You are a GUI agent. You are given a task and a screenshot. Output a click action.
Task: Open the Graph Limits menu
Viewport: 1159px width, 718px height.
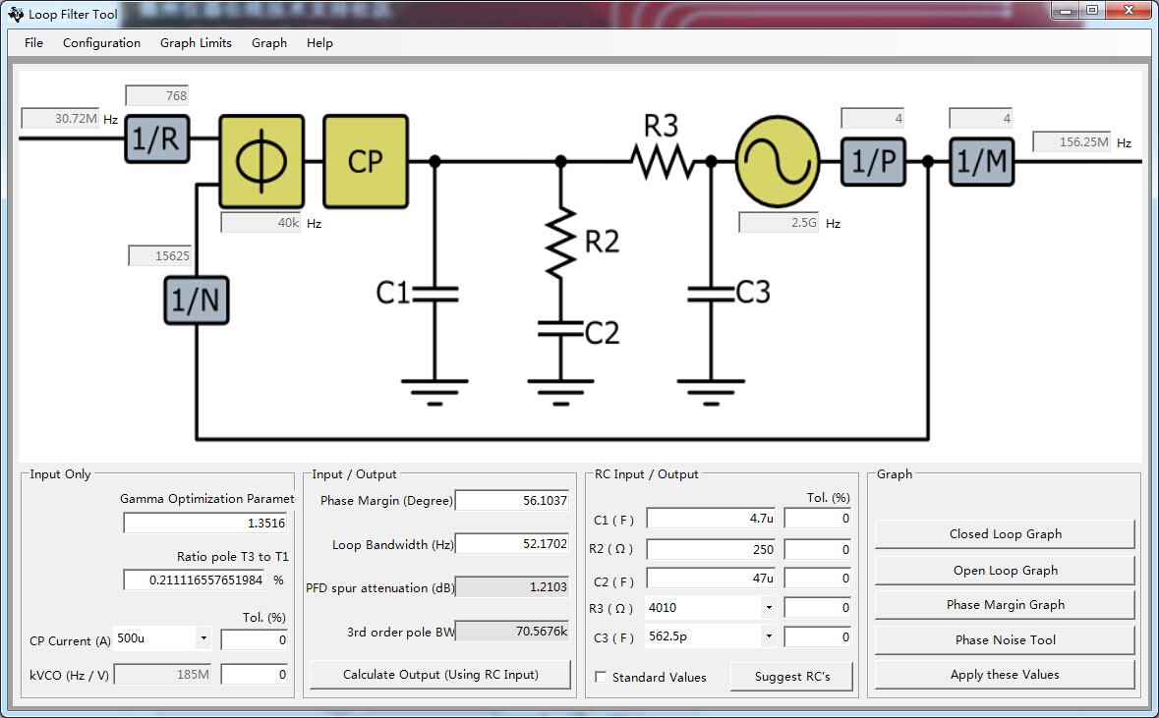pos(196,43)
